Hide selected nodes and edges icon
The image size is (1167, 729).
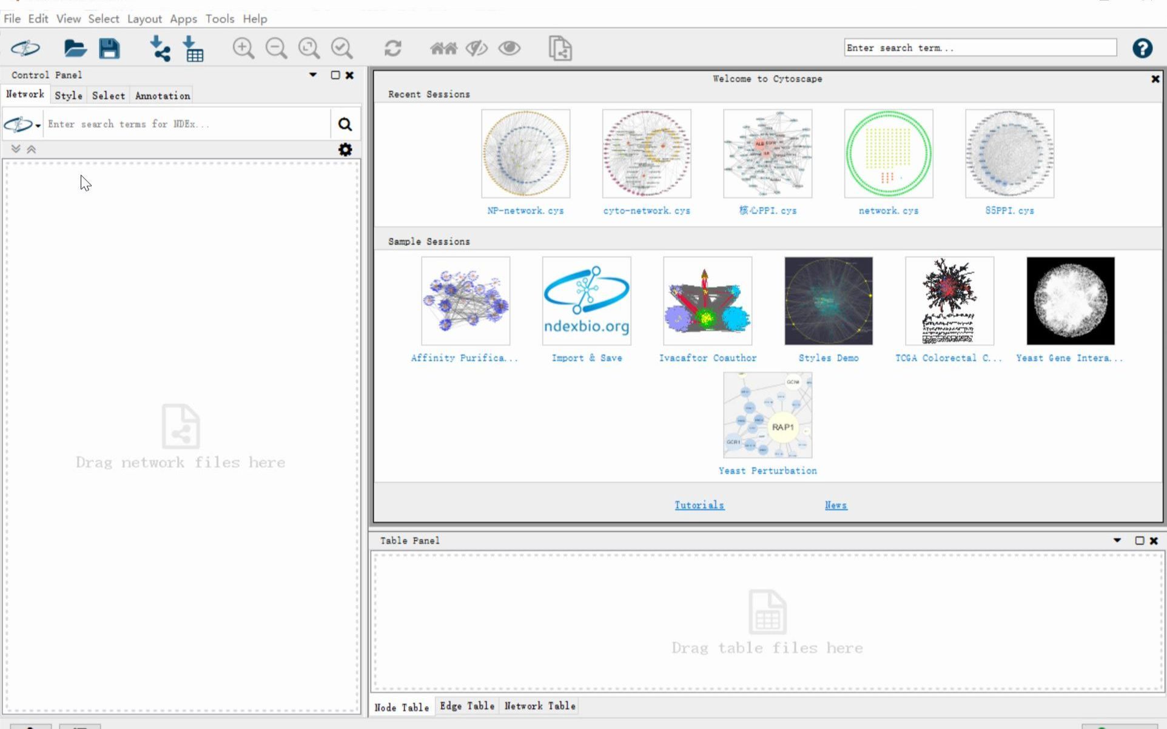[x=477, y=48]
